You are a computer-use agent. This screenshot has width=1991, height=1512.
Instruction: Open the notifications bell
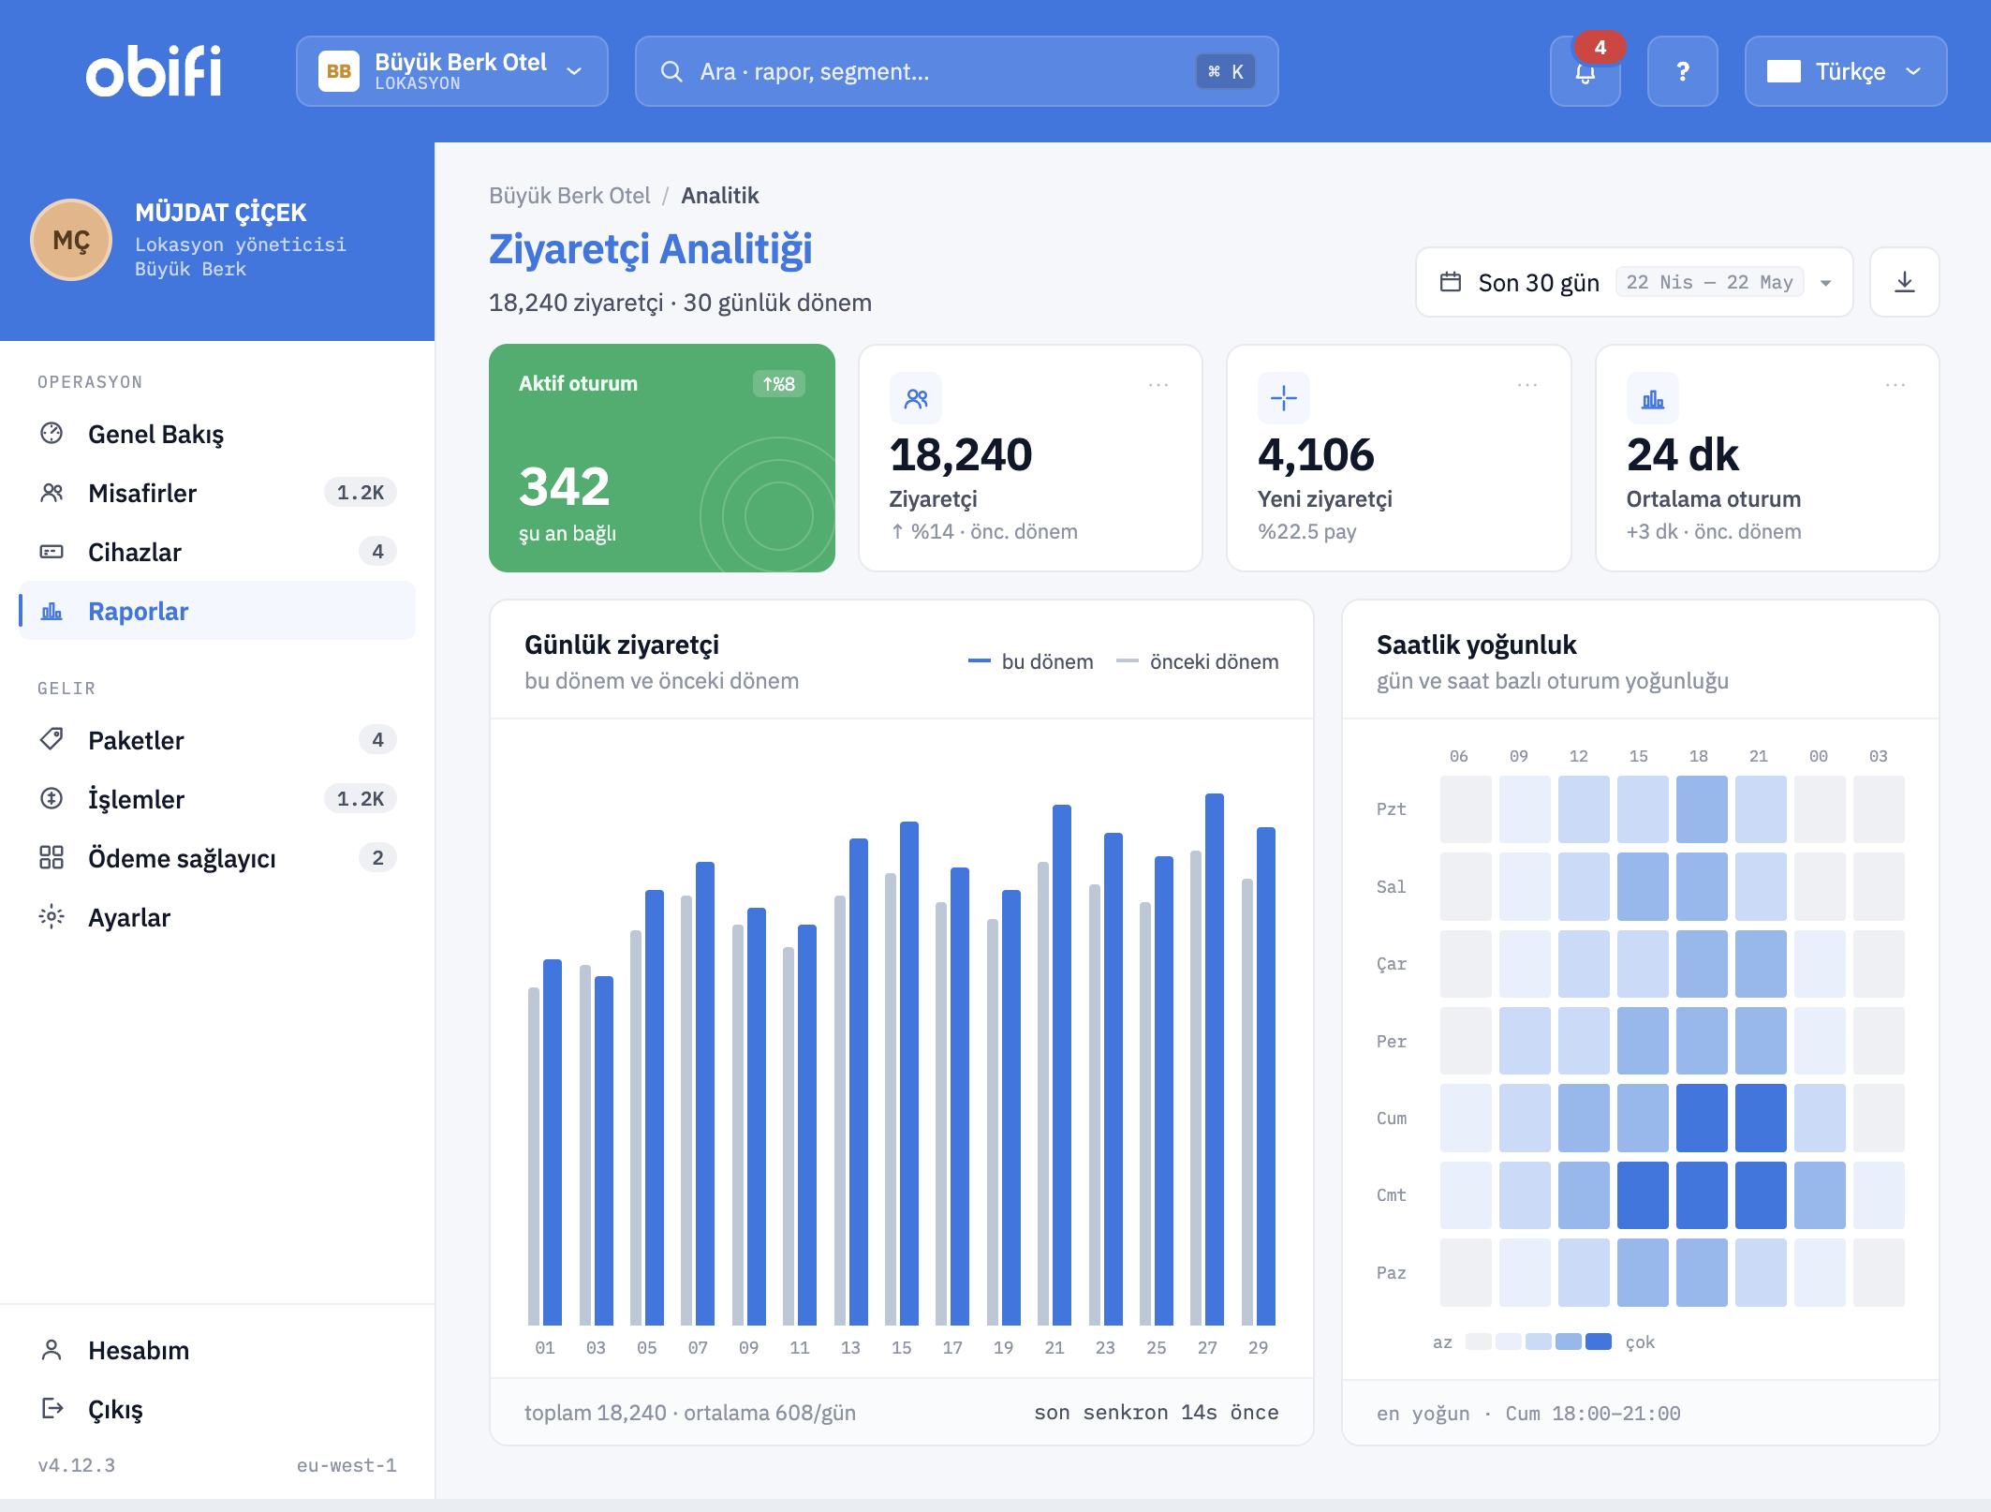tap(1585, 71)
